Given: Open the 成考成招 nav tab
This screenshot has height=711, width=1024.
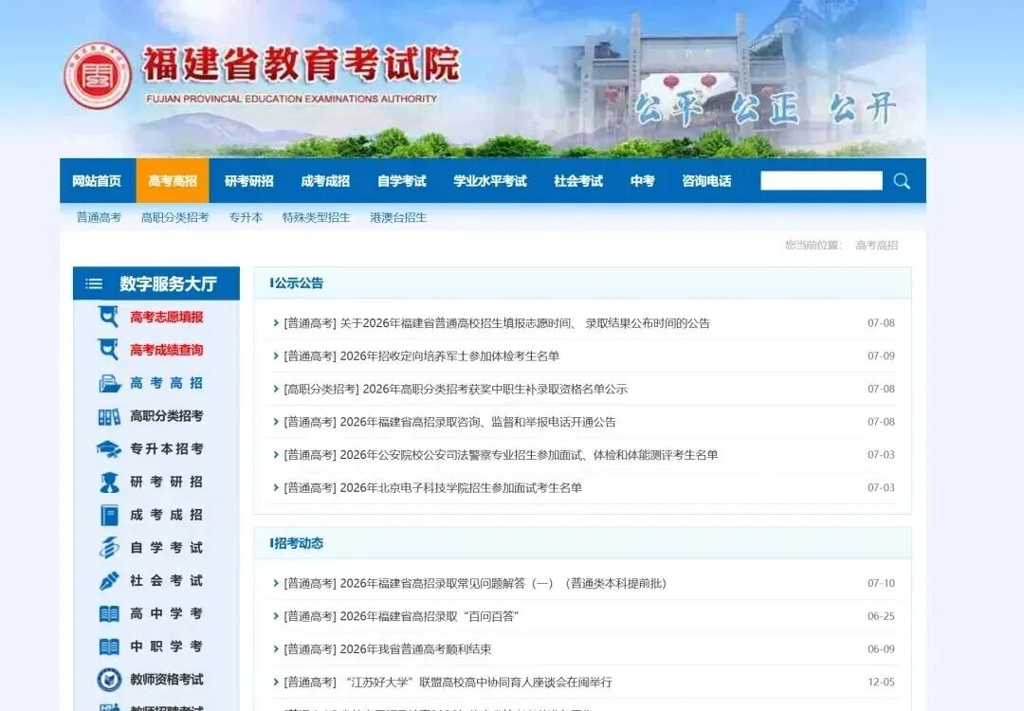Looking at the screenshot, I should tap(325, 181).
